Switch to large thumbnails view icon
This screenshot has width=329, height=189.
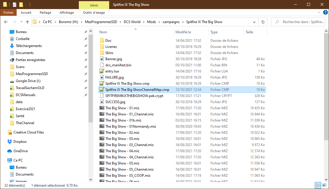click(324, 185)
